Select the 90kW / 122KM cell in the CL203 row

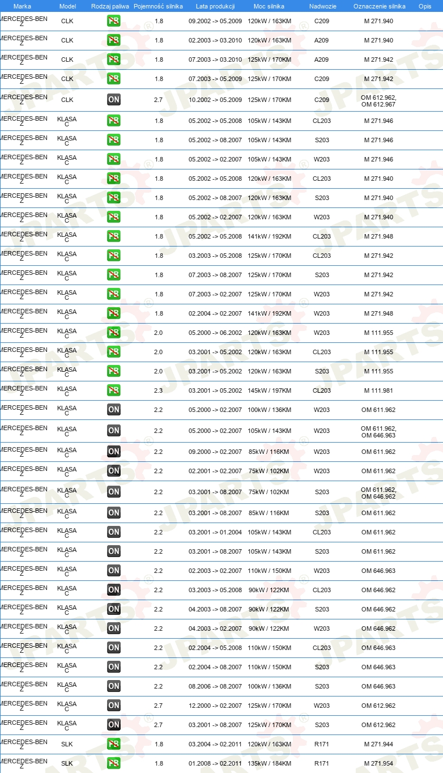coord(269,589)
